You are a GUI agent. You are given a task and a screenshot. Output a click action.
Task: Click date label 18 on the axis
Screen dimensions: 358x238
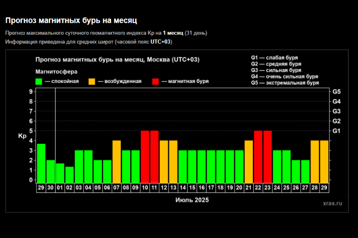220,188
